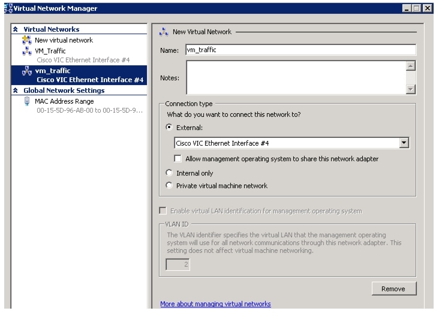This screenshot has width=439, height=326.
Task: Click the MAC Address Range icon
Action: (x=27, y=101)
